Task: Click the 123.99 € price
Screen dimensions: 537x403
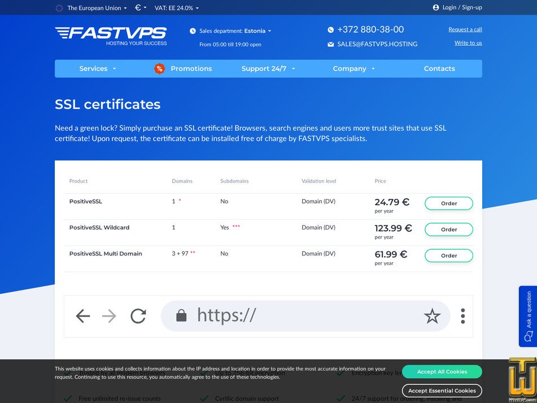Action: pyautogui.click(x=393, y=228)
